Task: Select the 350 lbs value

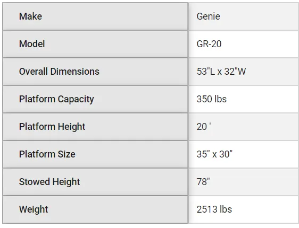Action: pos(211,99)
